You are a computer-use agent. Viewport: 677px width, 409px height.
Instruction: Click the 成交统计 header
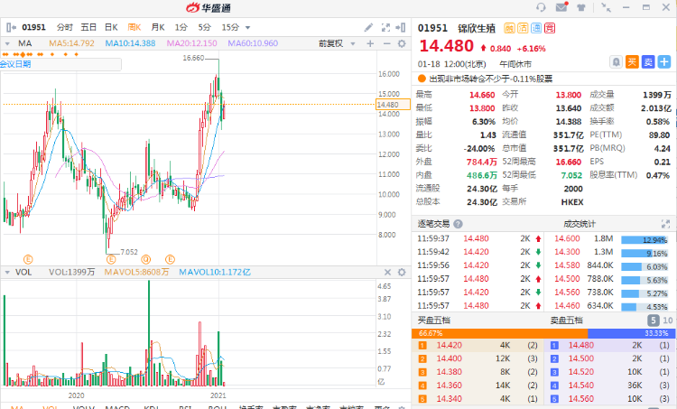pyautogui.click(x=580, y=224)
